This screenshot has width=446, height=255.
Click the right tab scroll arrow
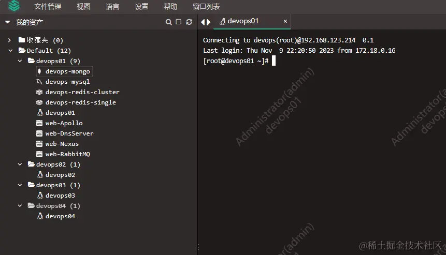coord(209,22)
